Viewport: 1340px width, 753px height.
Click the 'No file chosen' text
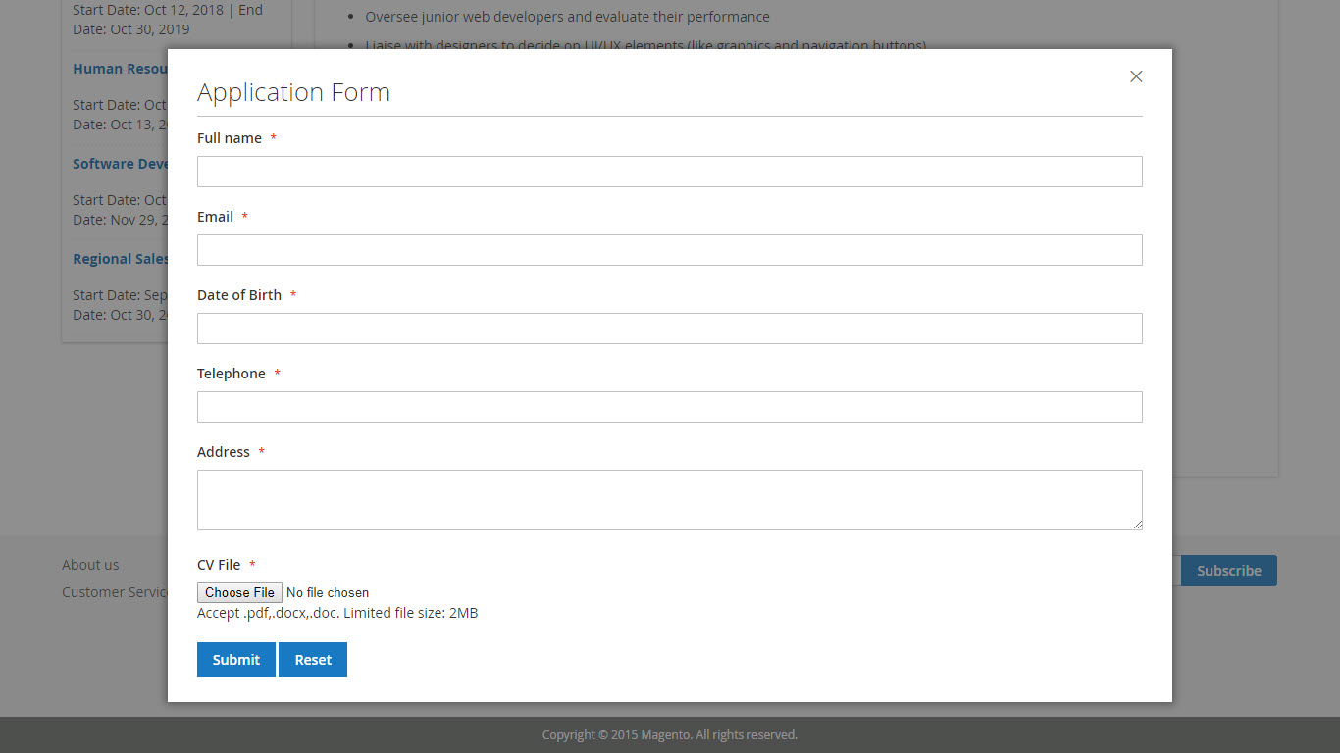coord(328,593)
